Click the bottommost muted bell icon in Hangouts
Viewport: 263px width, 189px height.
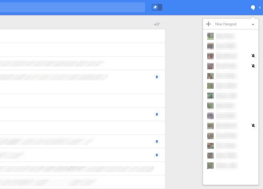coord(253,126)
